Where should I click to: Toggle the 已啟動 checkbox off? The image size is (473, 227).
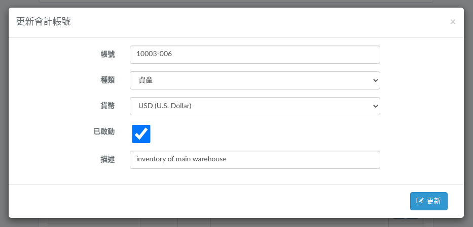[141, 134]
